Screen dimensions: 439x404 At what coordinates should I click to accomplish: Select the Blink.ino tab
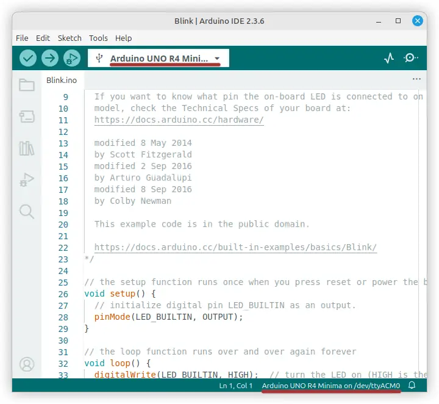click(x=62, y=80)
